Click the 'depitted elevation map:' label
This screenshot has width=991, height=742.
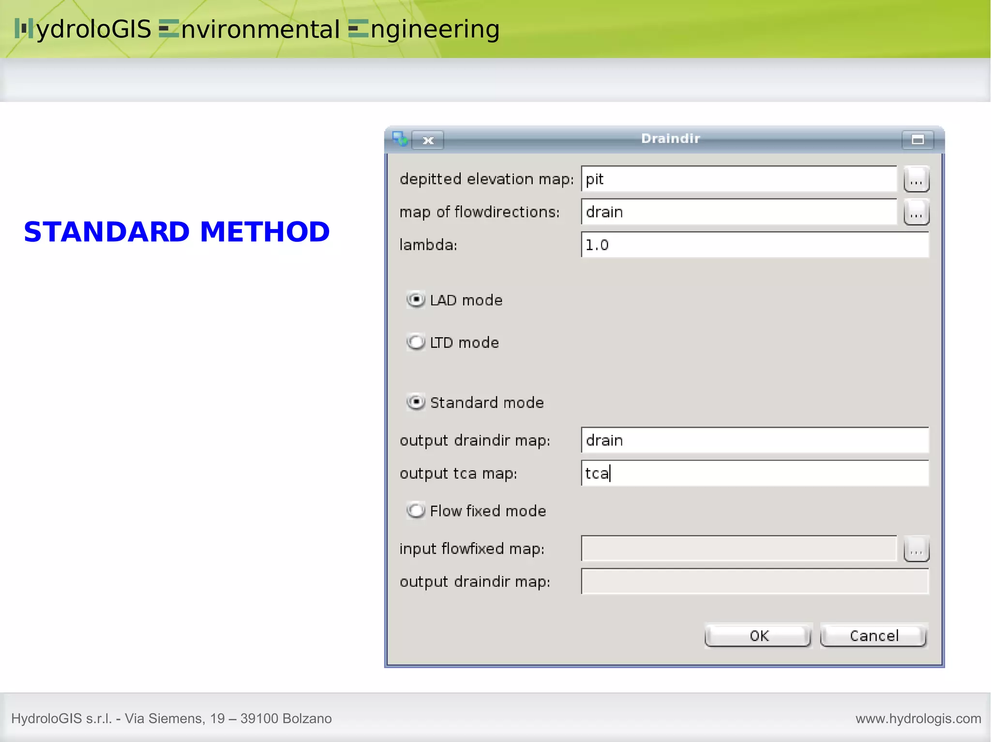pyautogui.click(x=486, y=179)
